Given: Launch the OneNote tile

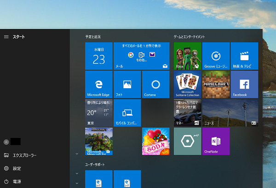Looking at the screenshot, I should [x=216, y=141].
